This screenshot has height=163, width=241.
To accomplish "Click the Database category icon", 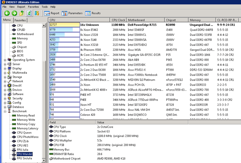I will (9, 107).
